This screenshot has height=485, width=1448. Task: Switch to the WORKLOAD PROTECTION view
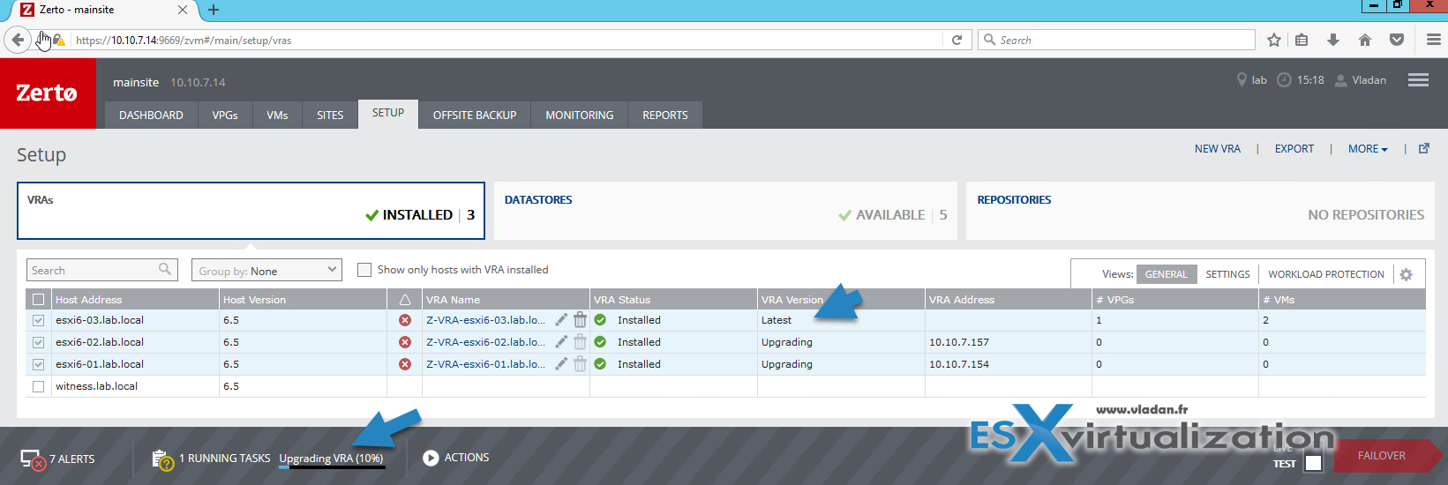click(x=1326, y=274)
